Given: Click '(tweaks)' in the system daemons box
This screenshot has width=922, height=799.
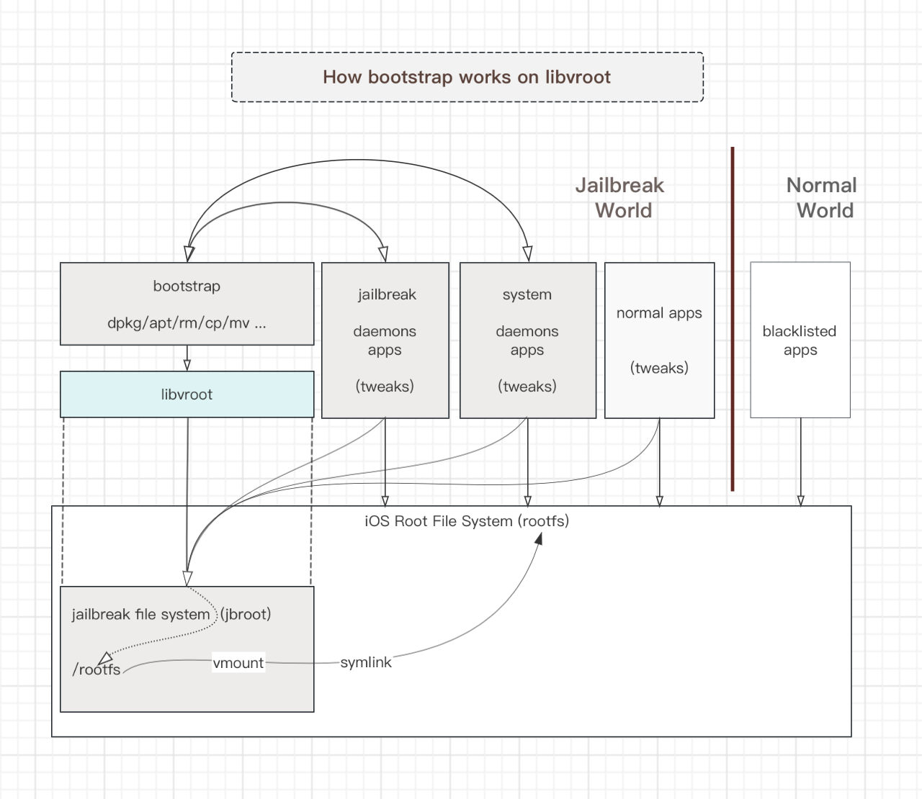Looking at the screenshot, I should [527, 387].
